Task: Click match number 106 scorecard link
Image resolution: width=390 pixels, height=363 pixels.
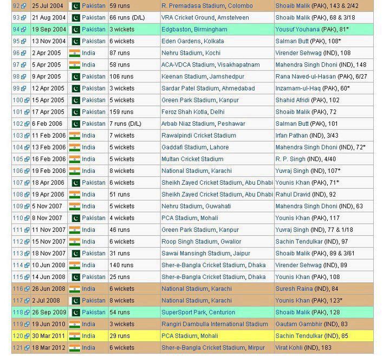Action: [x=18, y=171]
